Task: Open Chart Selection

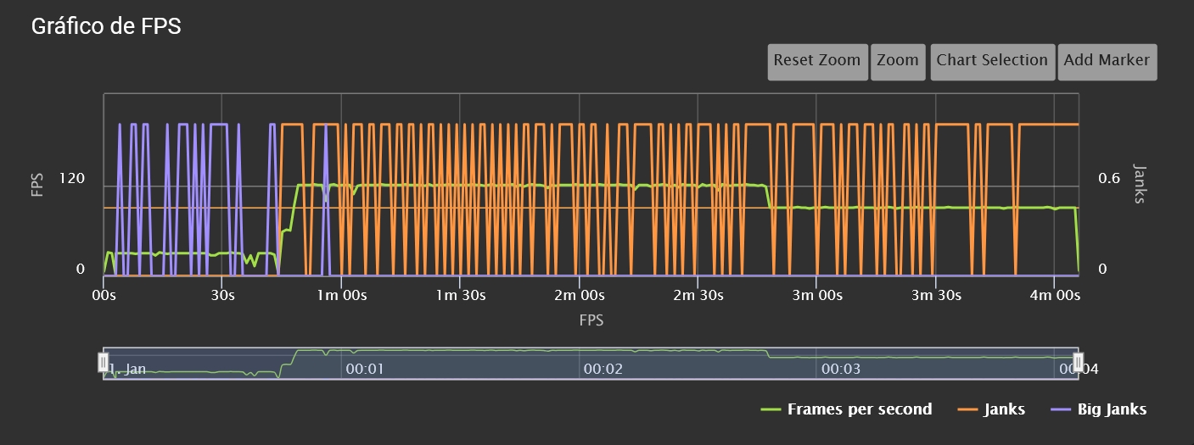Action: click(992, 62)
